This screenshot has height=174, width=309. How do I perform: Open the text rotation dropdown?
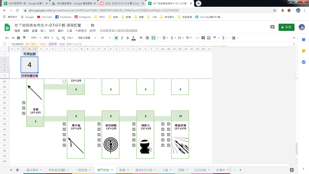pos(189,38)
